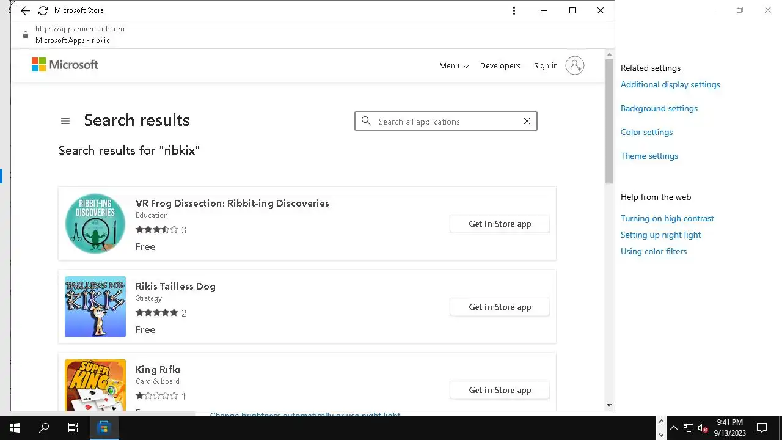Open Task View on taskbar
Image resolution: width=782 pixels, height=440 pixels.
point(73,428)
